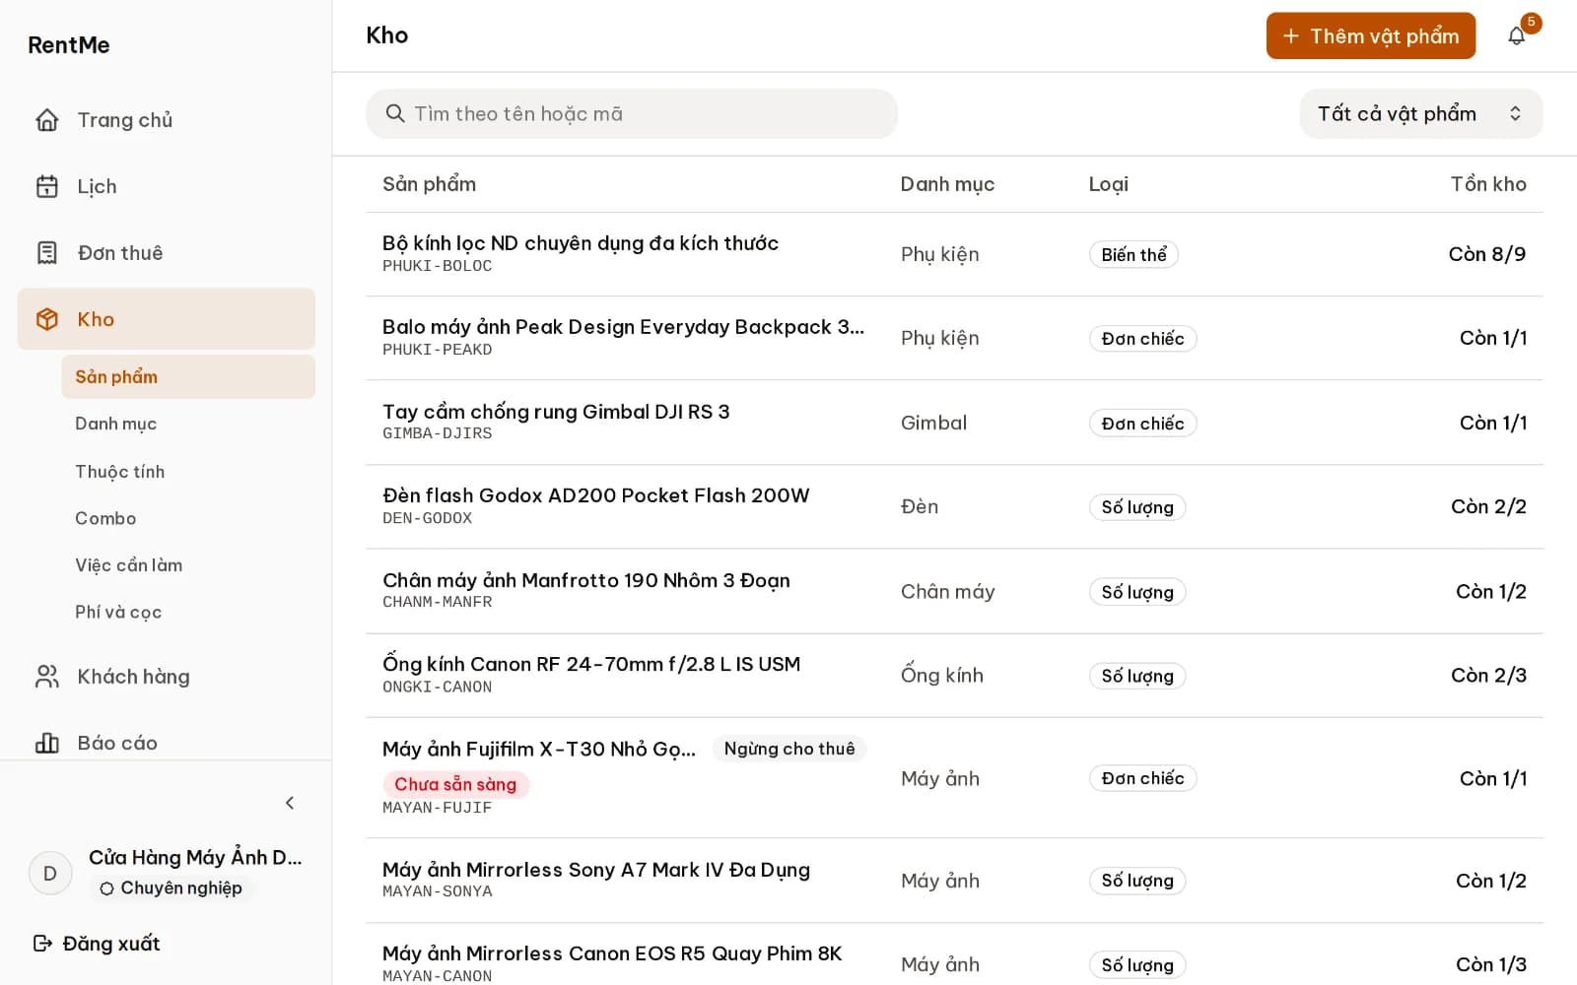Image resolution: width=1577 pixels, height=985 pixels.
Task: Open Tay cầm chống rung Gimbal DJI RS 3
Action: (x=954, y=423)
